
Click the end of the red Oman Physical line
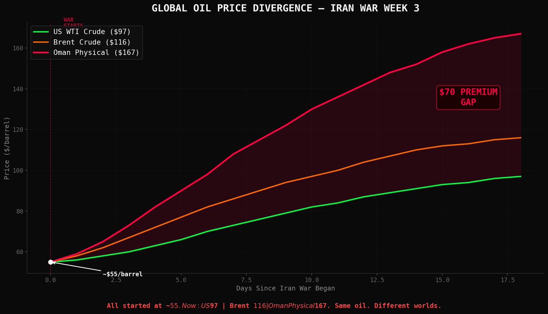(521, 34)
